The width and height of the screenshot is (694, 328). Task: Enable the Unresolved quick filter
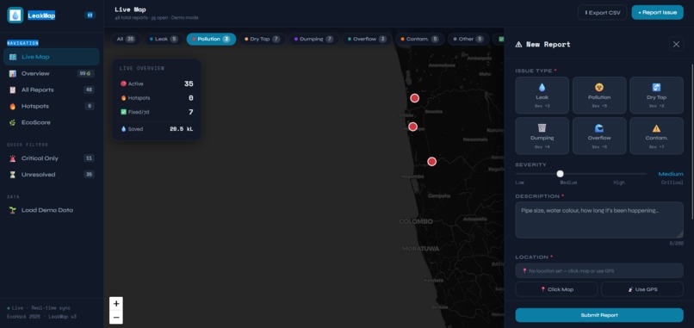coord(52,175)
